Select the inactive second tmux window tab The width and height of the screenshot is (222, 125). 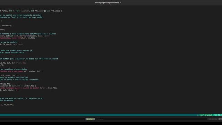click(100, 119)
